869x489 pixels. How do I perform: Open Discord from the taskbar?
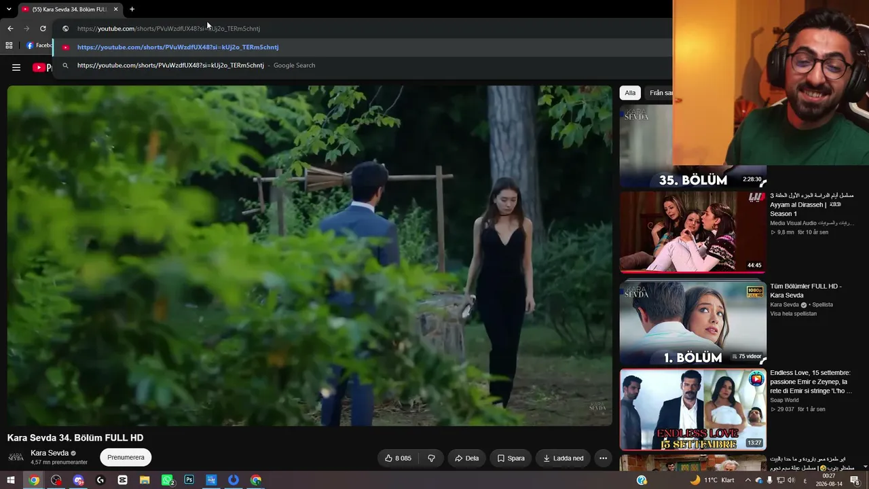coord(79,480)
